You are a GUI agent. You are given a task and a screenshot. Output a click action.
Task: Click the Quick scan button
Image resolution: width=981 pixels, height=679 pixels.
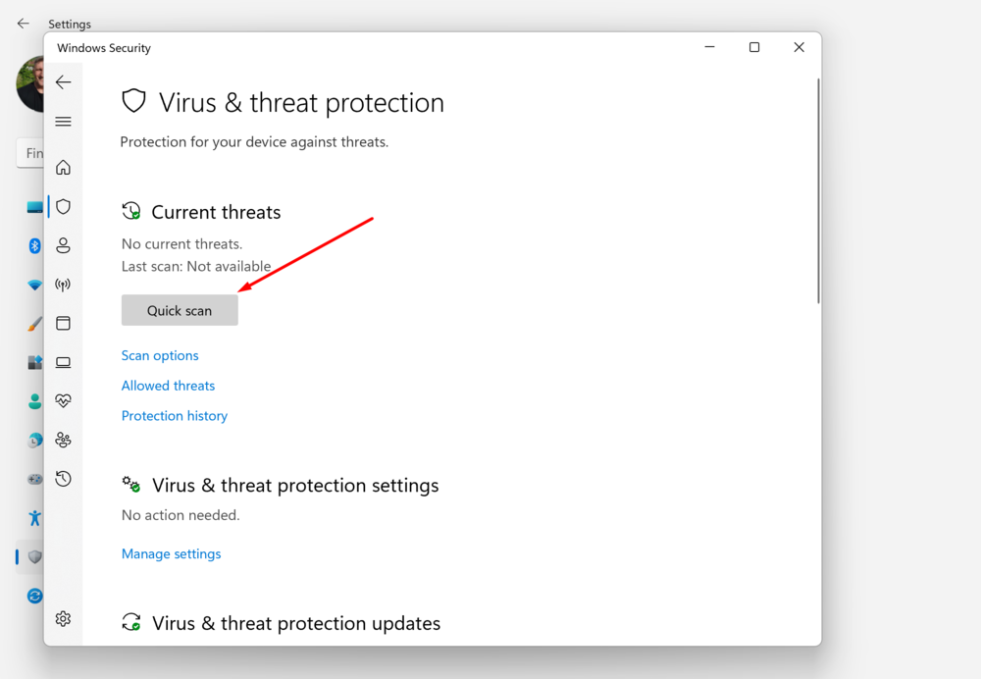(180, 310)
